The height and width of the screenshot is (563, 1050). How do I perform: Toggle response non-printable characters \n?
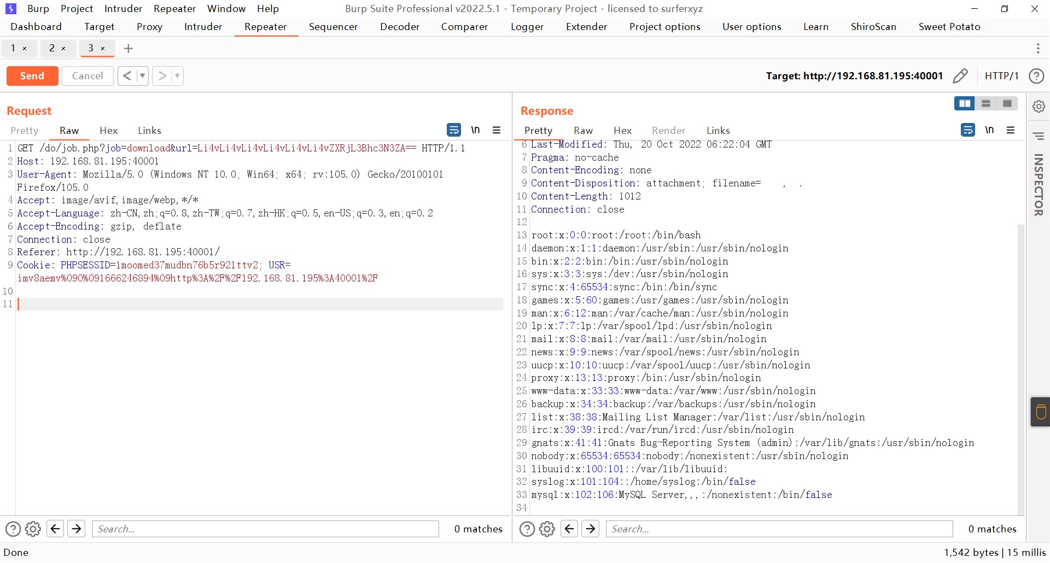coord(989,130)
